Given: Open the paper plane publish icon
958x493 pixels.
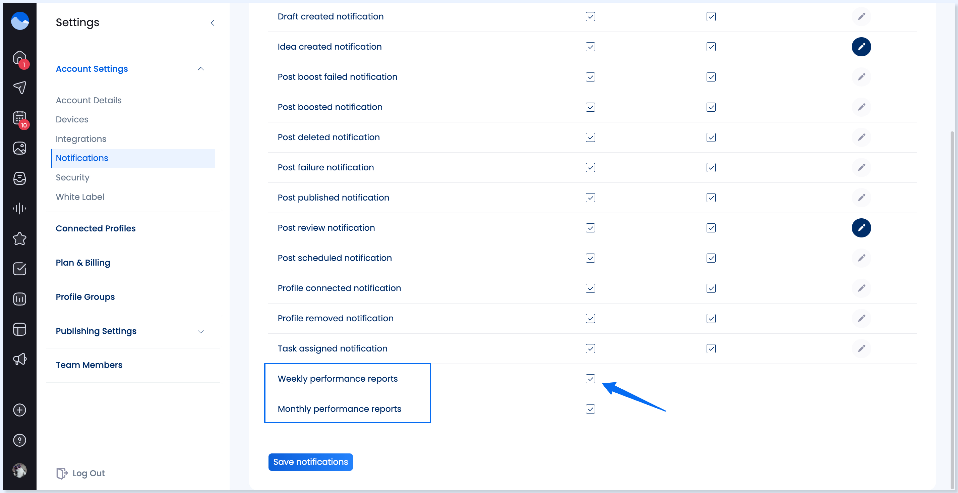Looking at the screenshot, I should (20, 88).
